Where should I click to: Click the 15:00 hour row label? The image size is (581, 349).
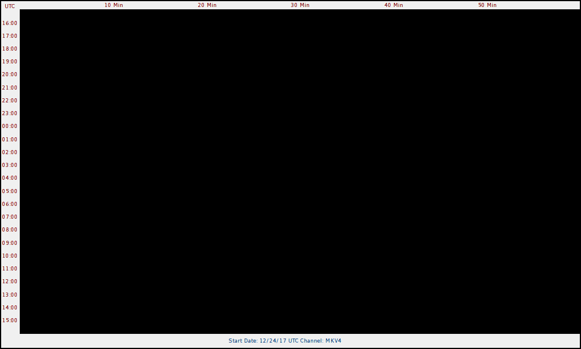(x=10, y=320)
